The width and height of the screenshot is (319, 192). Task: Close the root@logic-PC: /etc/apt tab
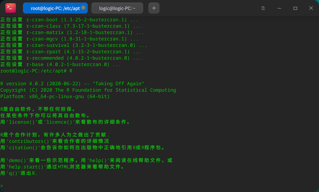(x=83, y=8)
